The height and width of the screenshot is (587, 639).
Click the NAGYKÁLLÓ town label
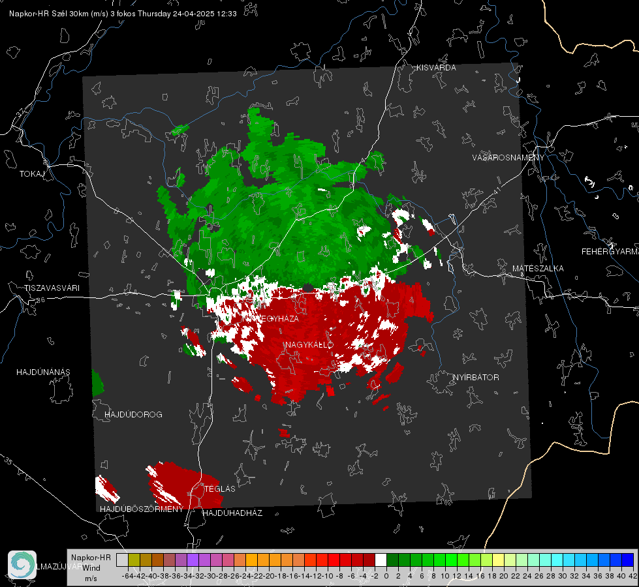click(309, 345)
